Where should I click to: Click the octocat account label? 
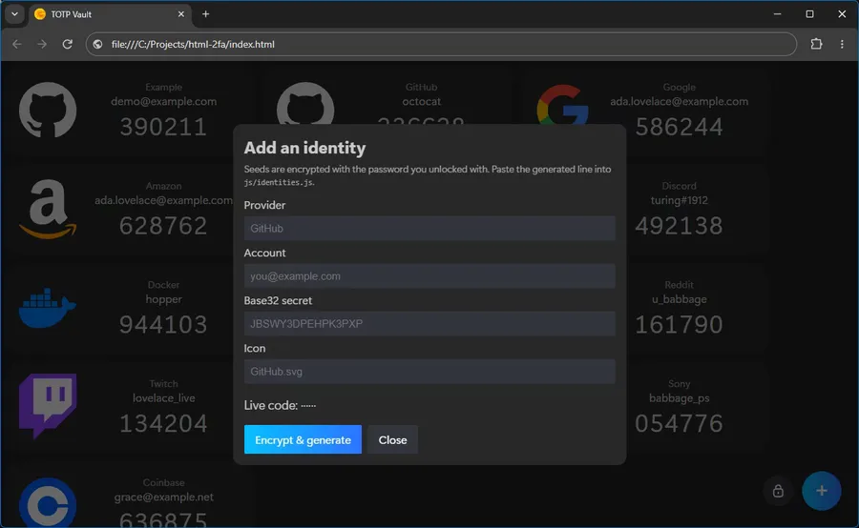coord(421,101)
